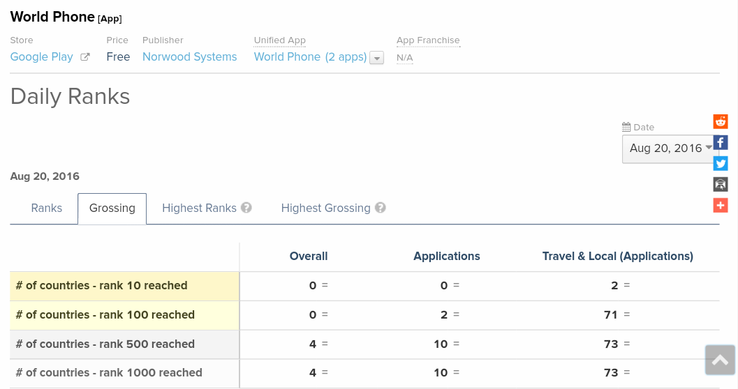Screen dimensions: 738x389
Task: Open the Highest Ranks tab
Action: (199, 208)
